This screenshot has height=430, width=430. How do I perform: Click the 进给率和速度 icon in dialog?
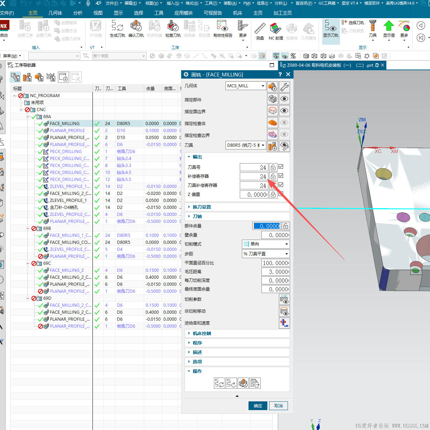[284, 323]
